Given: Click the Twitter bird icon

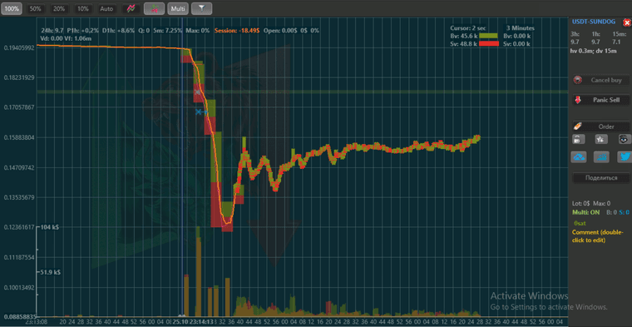Looking at the screenshot, I should tap(625, 157).
